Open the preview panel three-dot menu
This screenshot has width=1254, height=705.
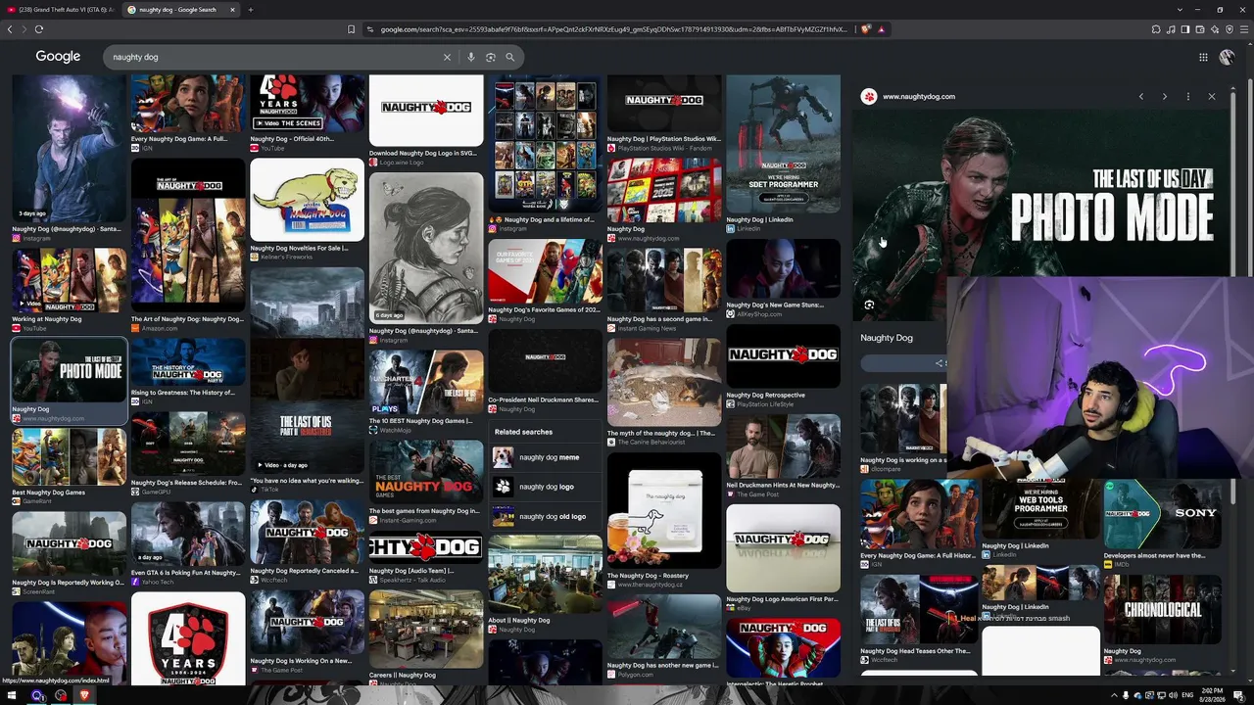point(1187,96)
